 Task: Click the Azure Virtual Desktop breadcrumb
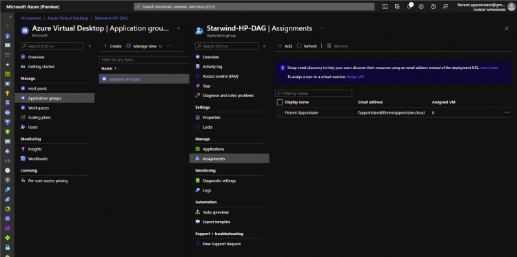coord(68,19)
